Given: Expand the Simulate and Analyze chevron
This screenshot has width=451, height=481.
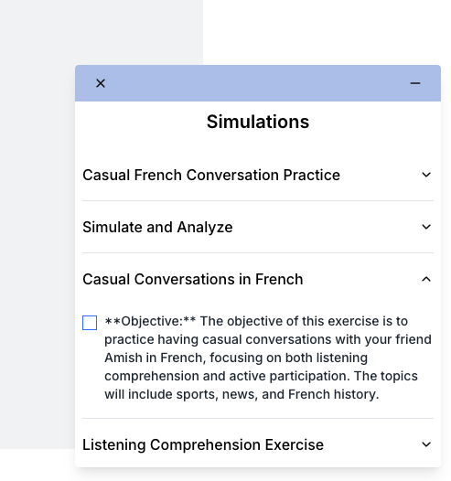Looking at the screenshot, I should pos(426,227).
